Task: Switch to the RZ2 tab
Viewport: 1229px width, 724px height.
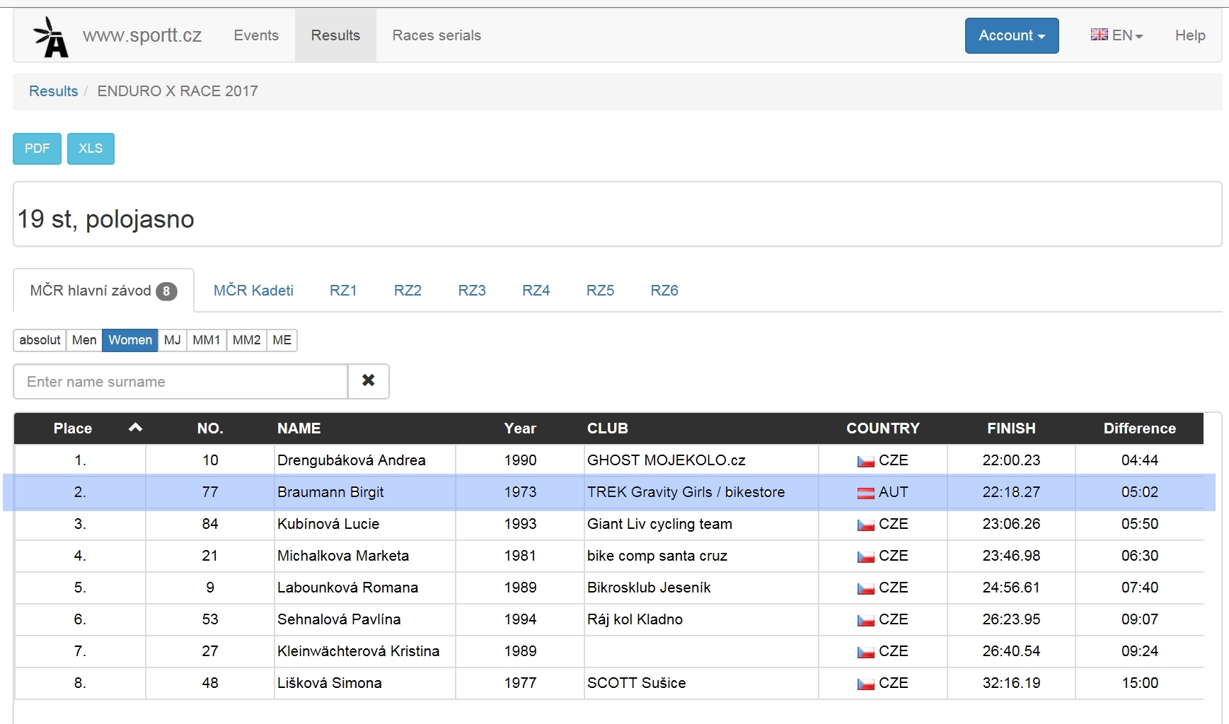Action: click(x=408, y=291)
